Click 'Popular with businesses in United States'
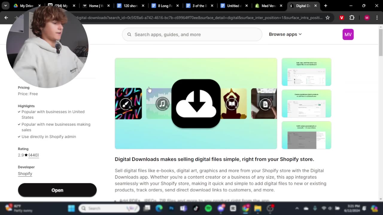Viewport: 383px width, 215px height. 53,114
